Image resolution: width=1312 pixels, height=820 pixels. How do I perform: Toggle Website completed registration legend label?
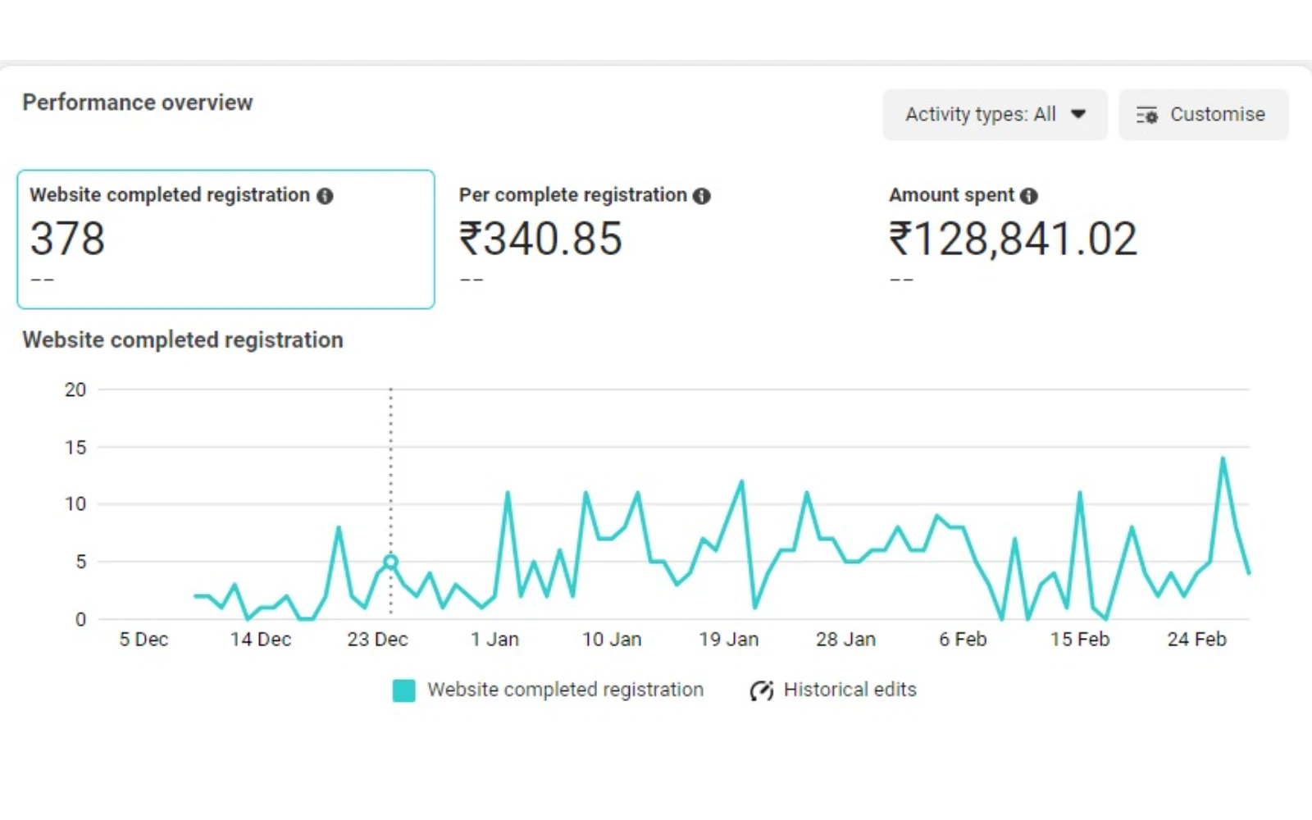565,690
